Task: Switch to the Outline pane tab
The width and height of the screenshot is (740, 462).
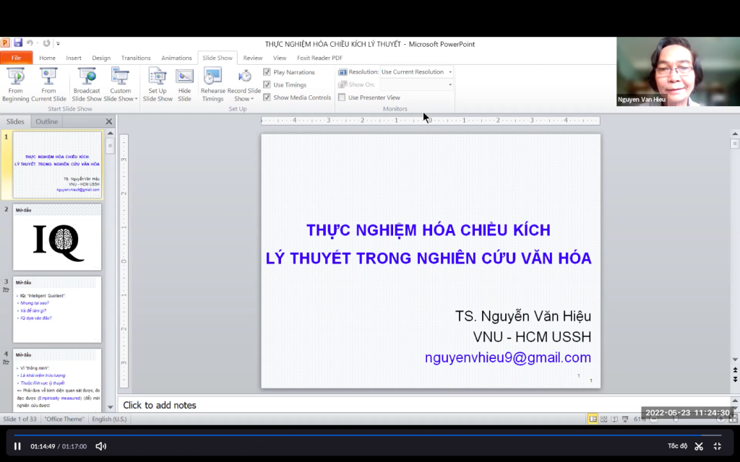Action: [47, 121]
